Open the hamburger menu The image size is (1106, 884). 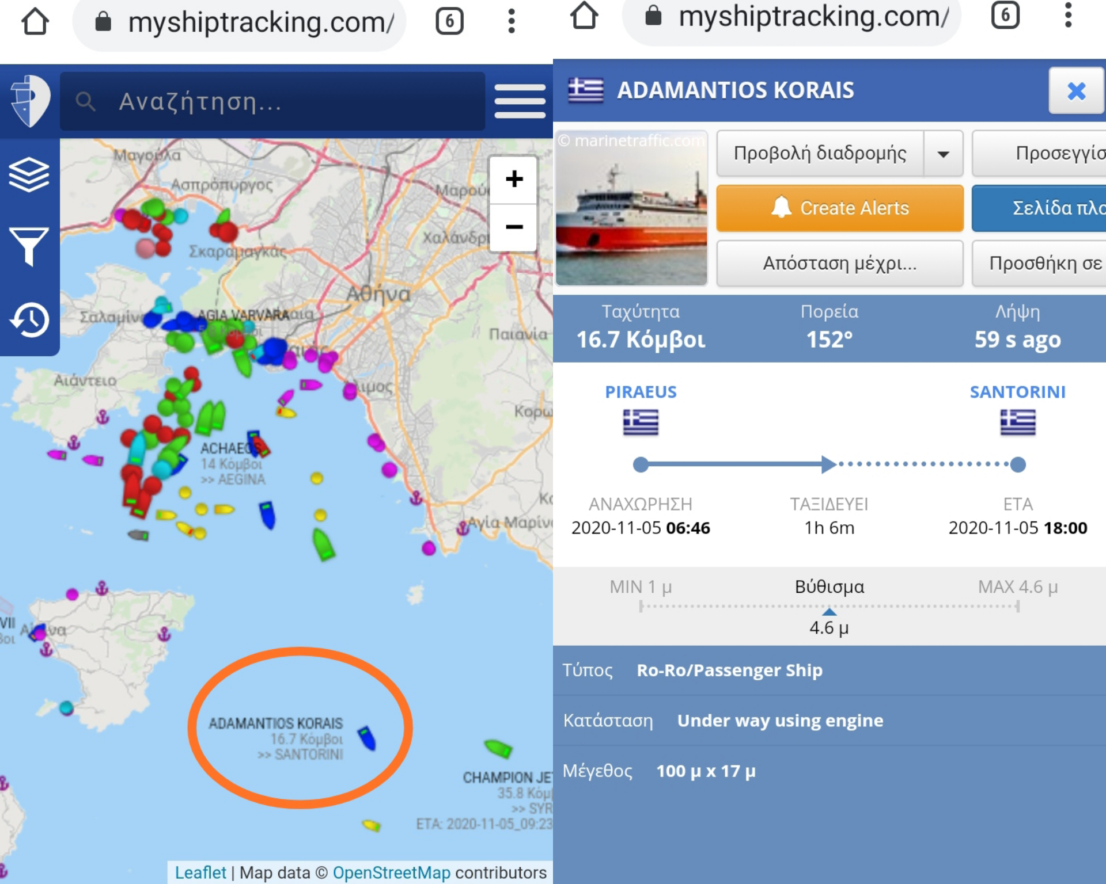coord(520,101)
